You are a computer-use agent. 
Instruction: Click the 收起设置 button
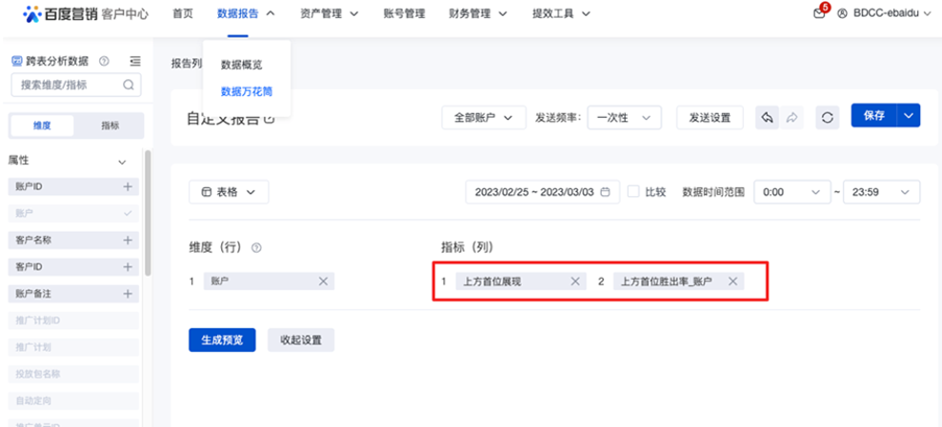(x=300, y=340)
